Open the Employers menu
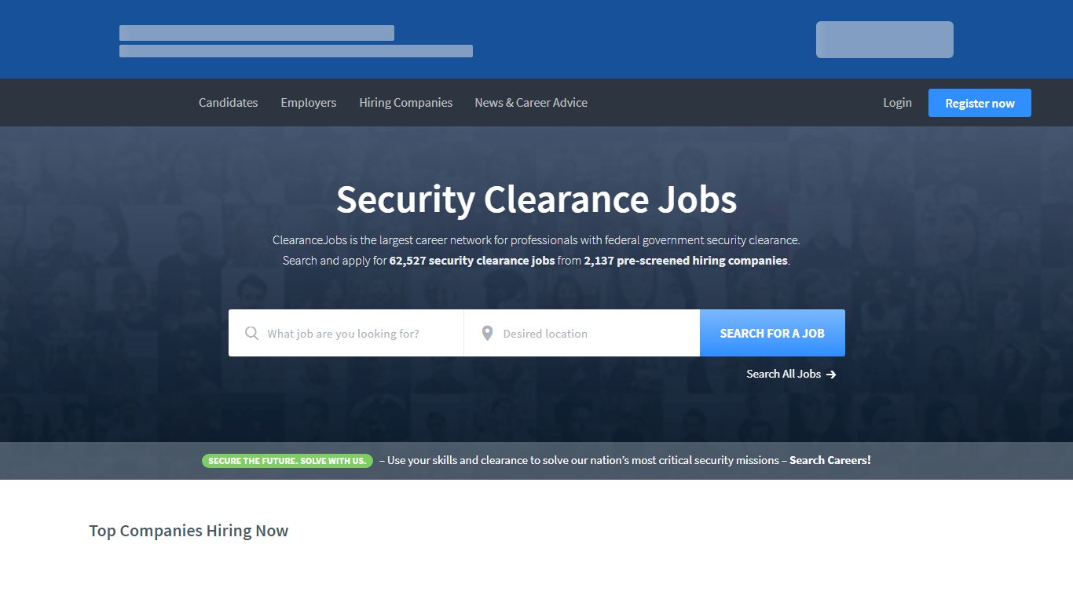Screen dimensions: 1073x603 pyautogui.click(x=309, y=103)
